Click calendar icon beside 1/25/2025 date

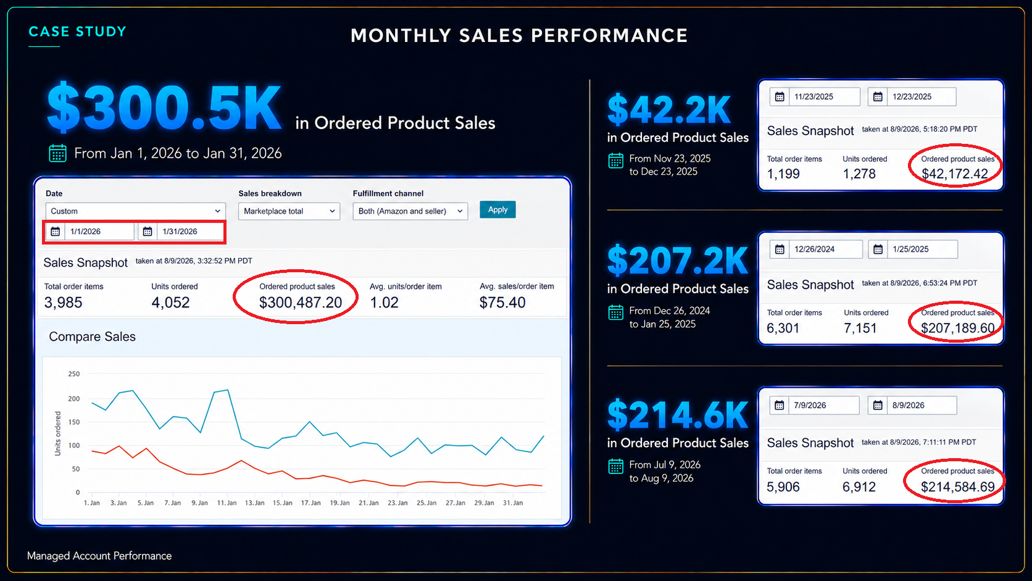(878, 249)
